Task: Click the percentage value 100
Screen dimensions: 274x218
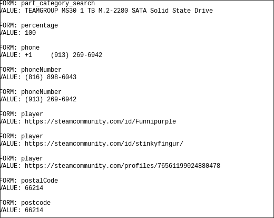Action: click(x=30, y=33)
